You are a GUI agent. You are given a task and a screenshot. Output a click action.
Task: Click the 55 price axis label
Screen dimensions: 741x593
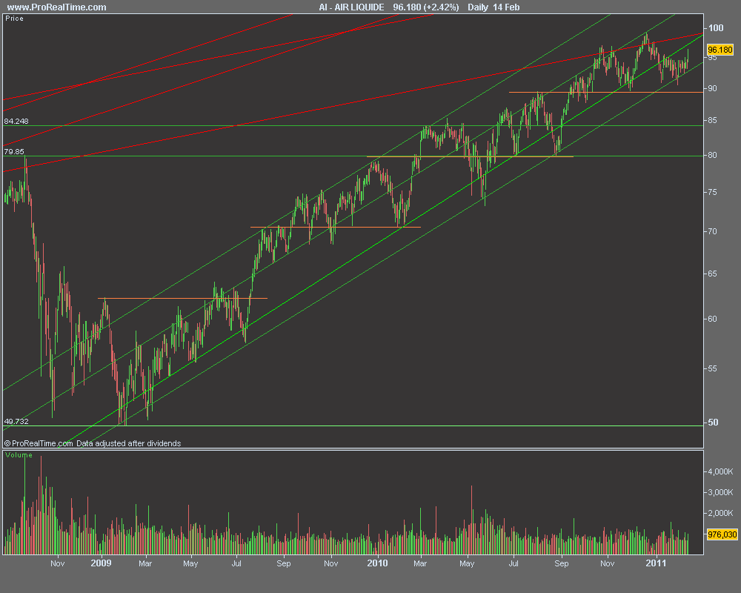tap(712, 368)
